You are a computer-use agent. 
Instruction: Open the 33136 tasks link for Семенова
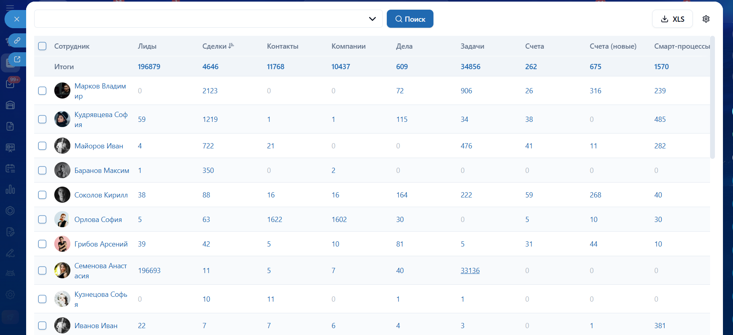coord(470,271)
